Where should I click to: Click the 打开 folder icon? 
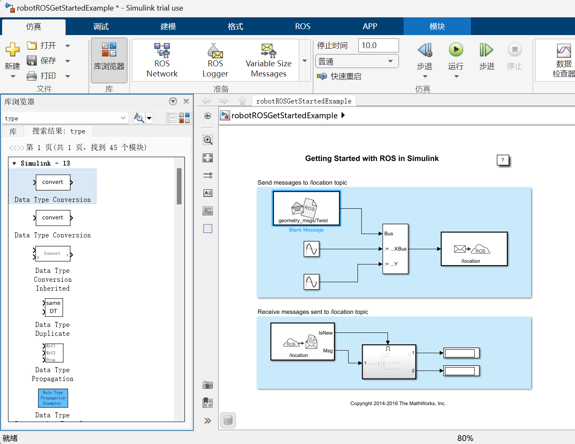[32, 45]
